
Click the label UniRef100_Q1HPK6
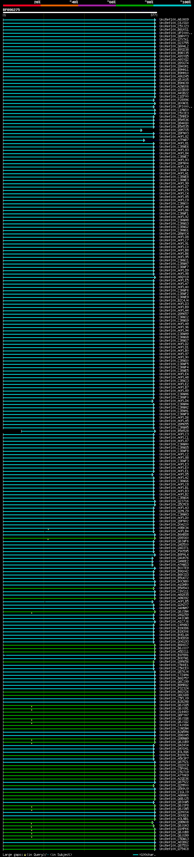click(x=174, y=829)
